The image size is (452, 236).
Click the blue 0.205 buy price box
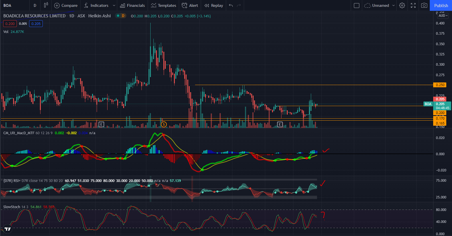tap(36, 24)
